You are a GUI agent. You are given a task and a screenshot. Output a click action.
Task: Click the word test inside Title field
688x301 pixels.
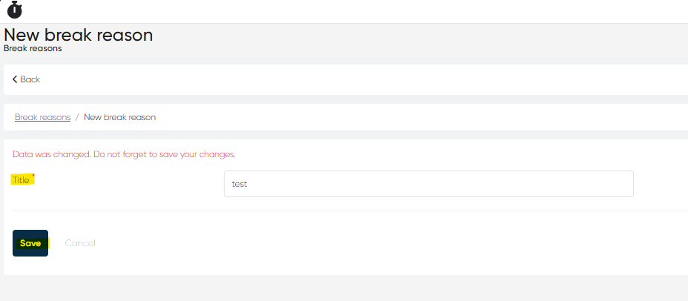coord(239,184)
